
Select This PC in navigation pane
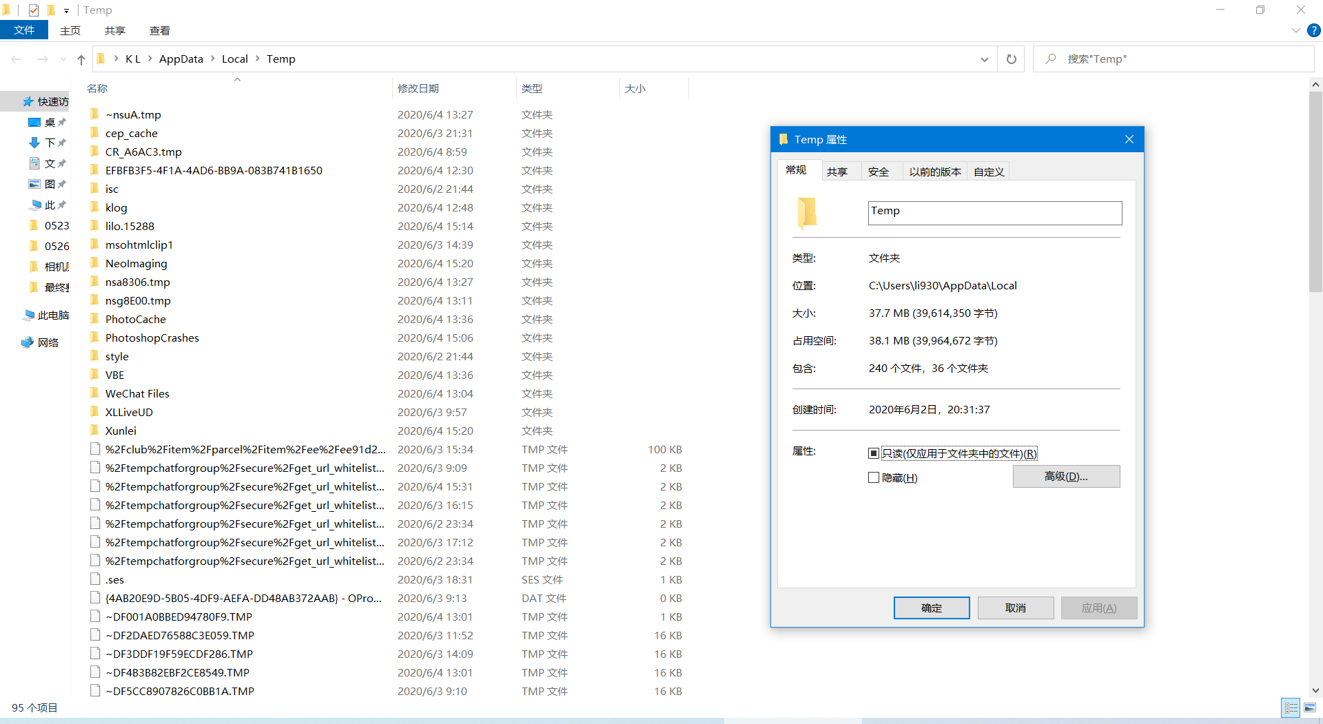coord(45,316)
